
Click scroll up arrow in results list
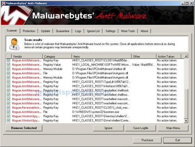point(186,56)
